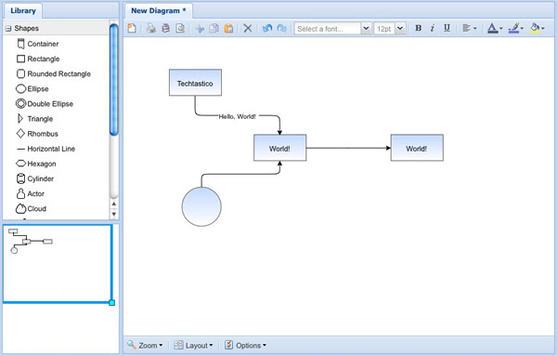Click the Hello, World! connector label

tap(238, 116)
